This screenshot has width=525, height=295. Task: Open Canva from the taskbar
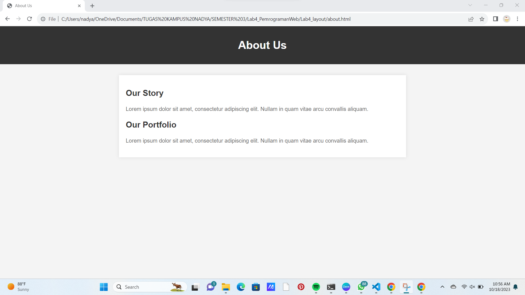coord(346,287)
